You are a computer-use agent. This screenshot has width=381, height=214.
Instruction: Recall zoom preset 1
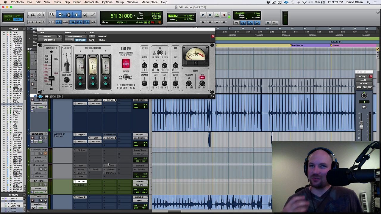(29, 22)
